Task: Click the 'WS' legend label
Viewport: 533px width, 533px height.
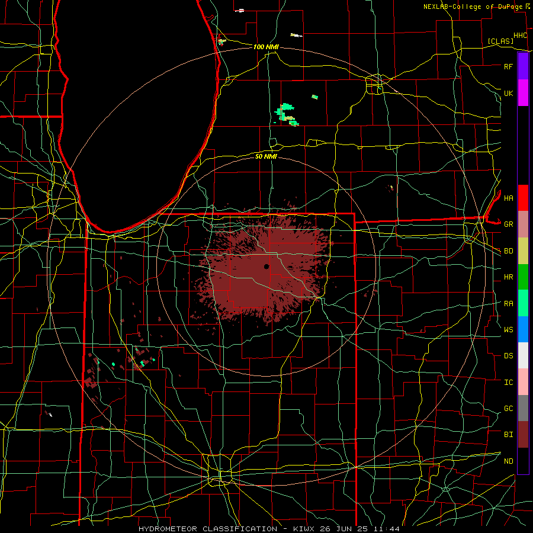Action: coord(508,330)
